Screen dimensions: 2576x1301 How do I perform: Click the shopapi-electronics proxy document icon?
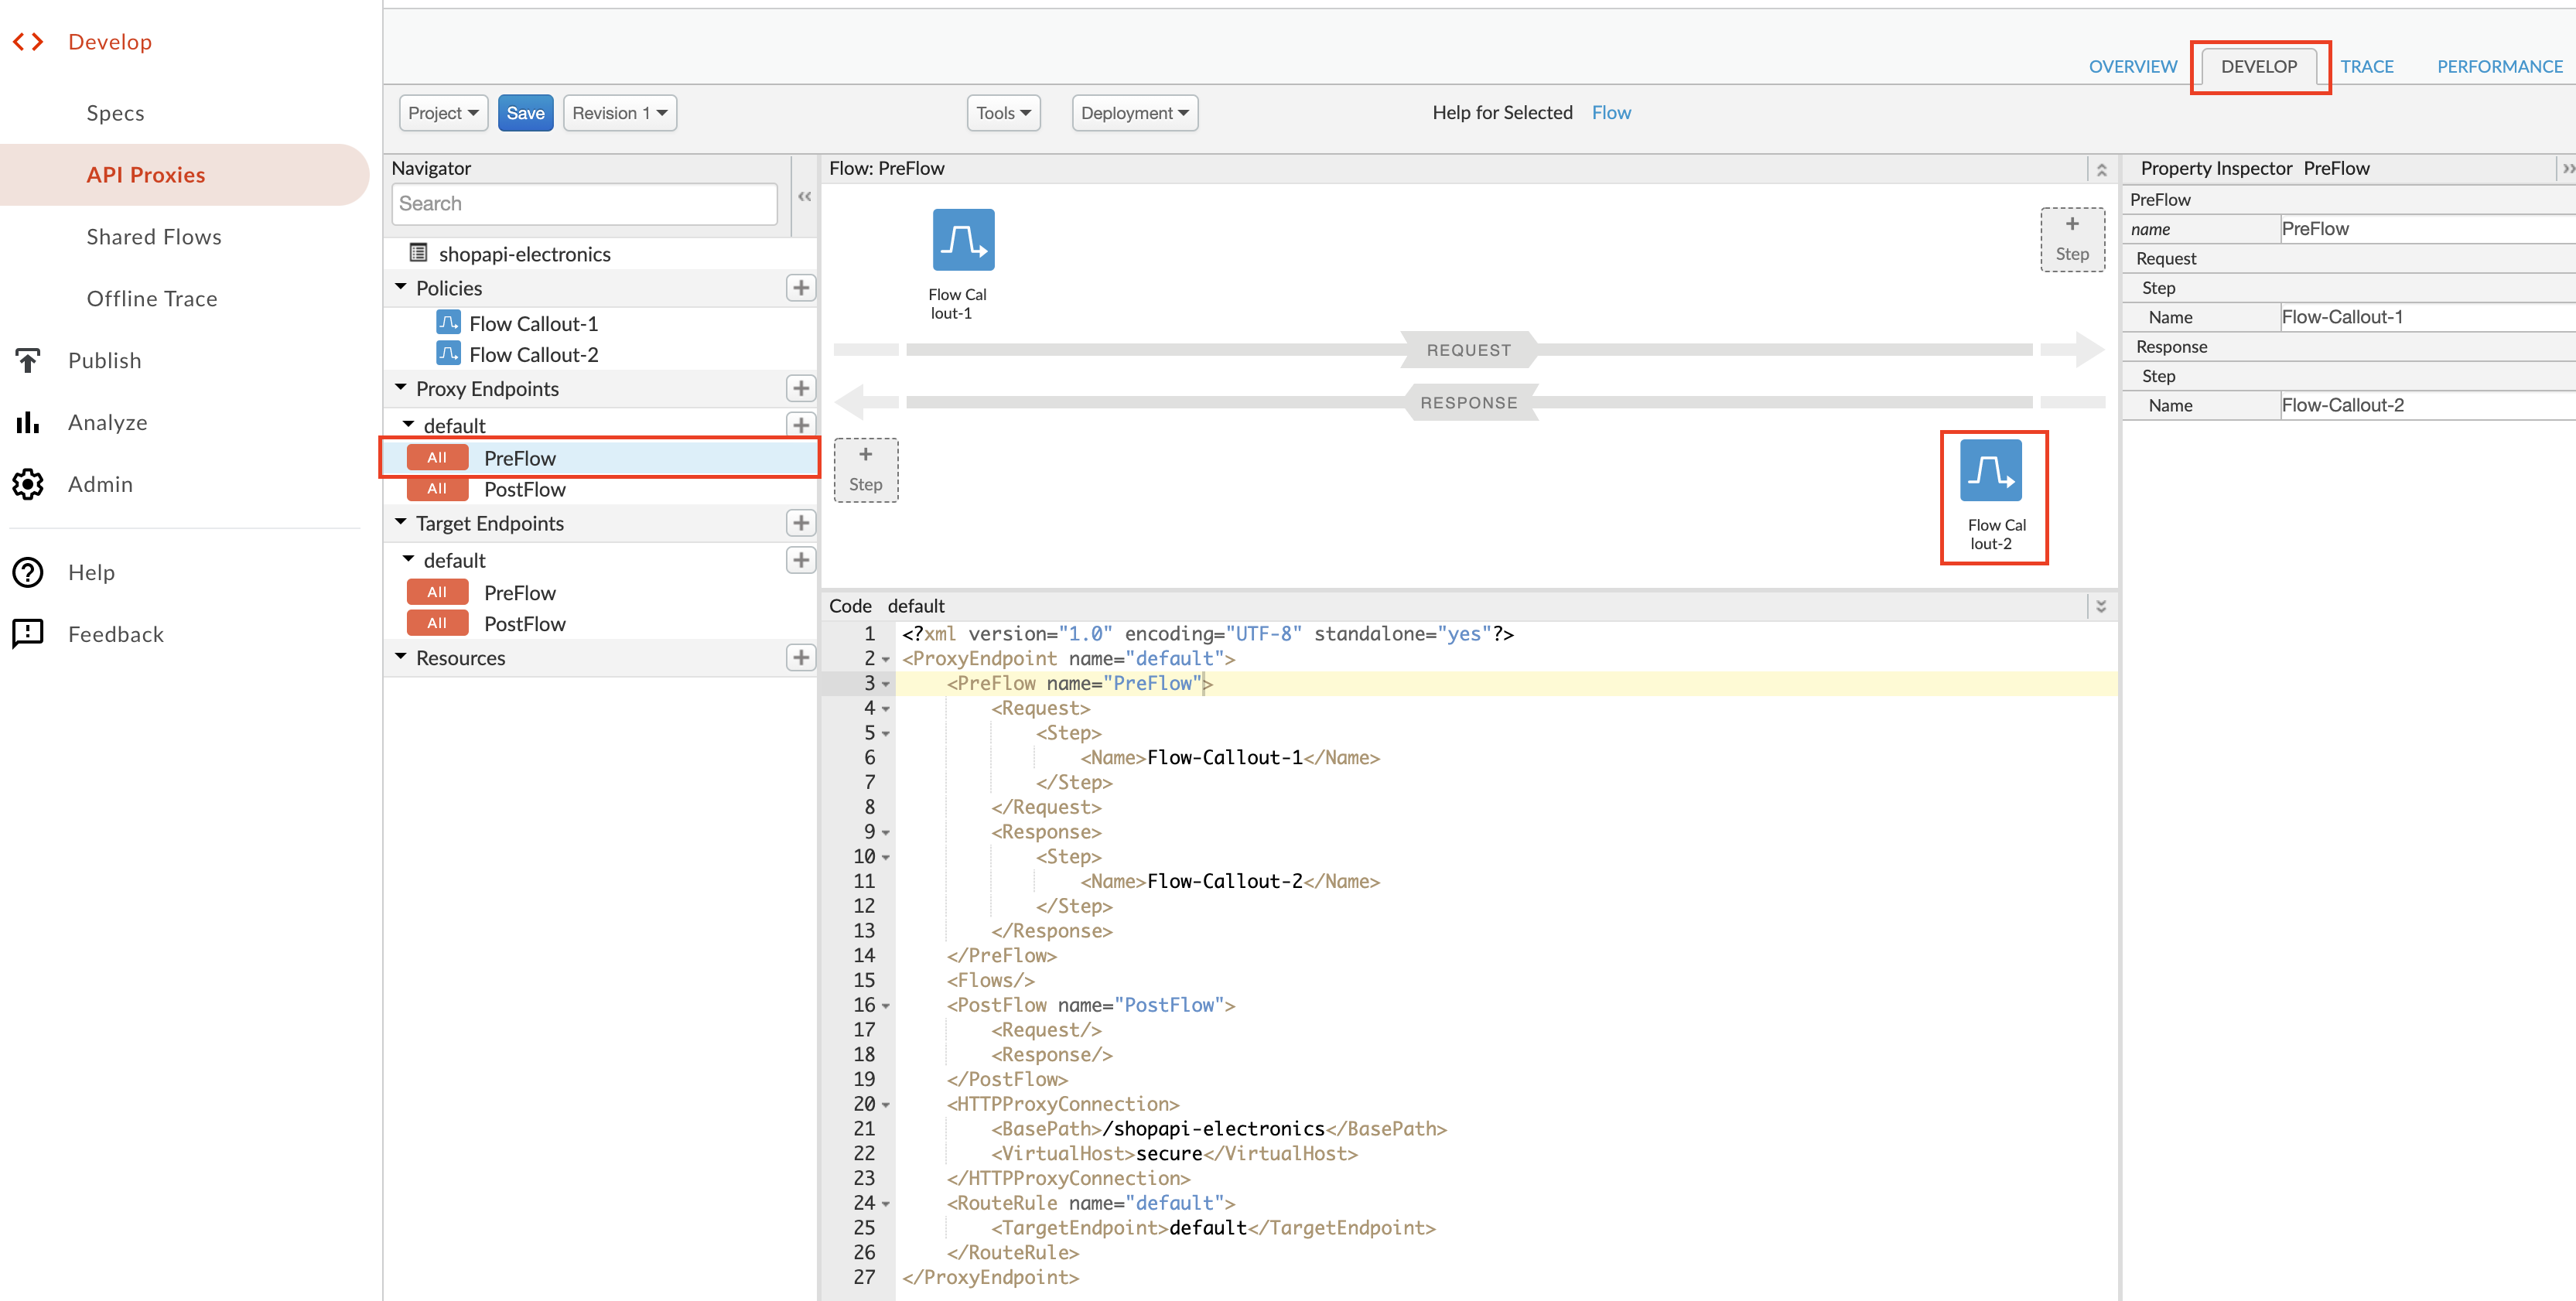coord(419,253)
